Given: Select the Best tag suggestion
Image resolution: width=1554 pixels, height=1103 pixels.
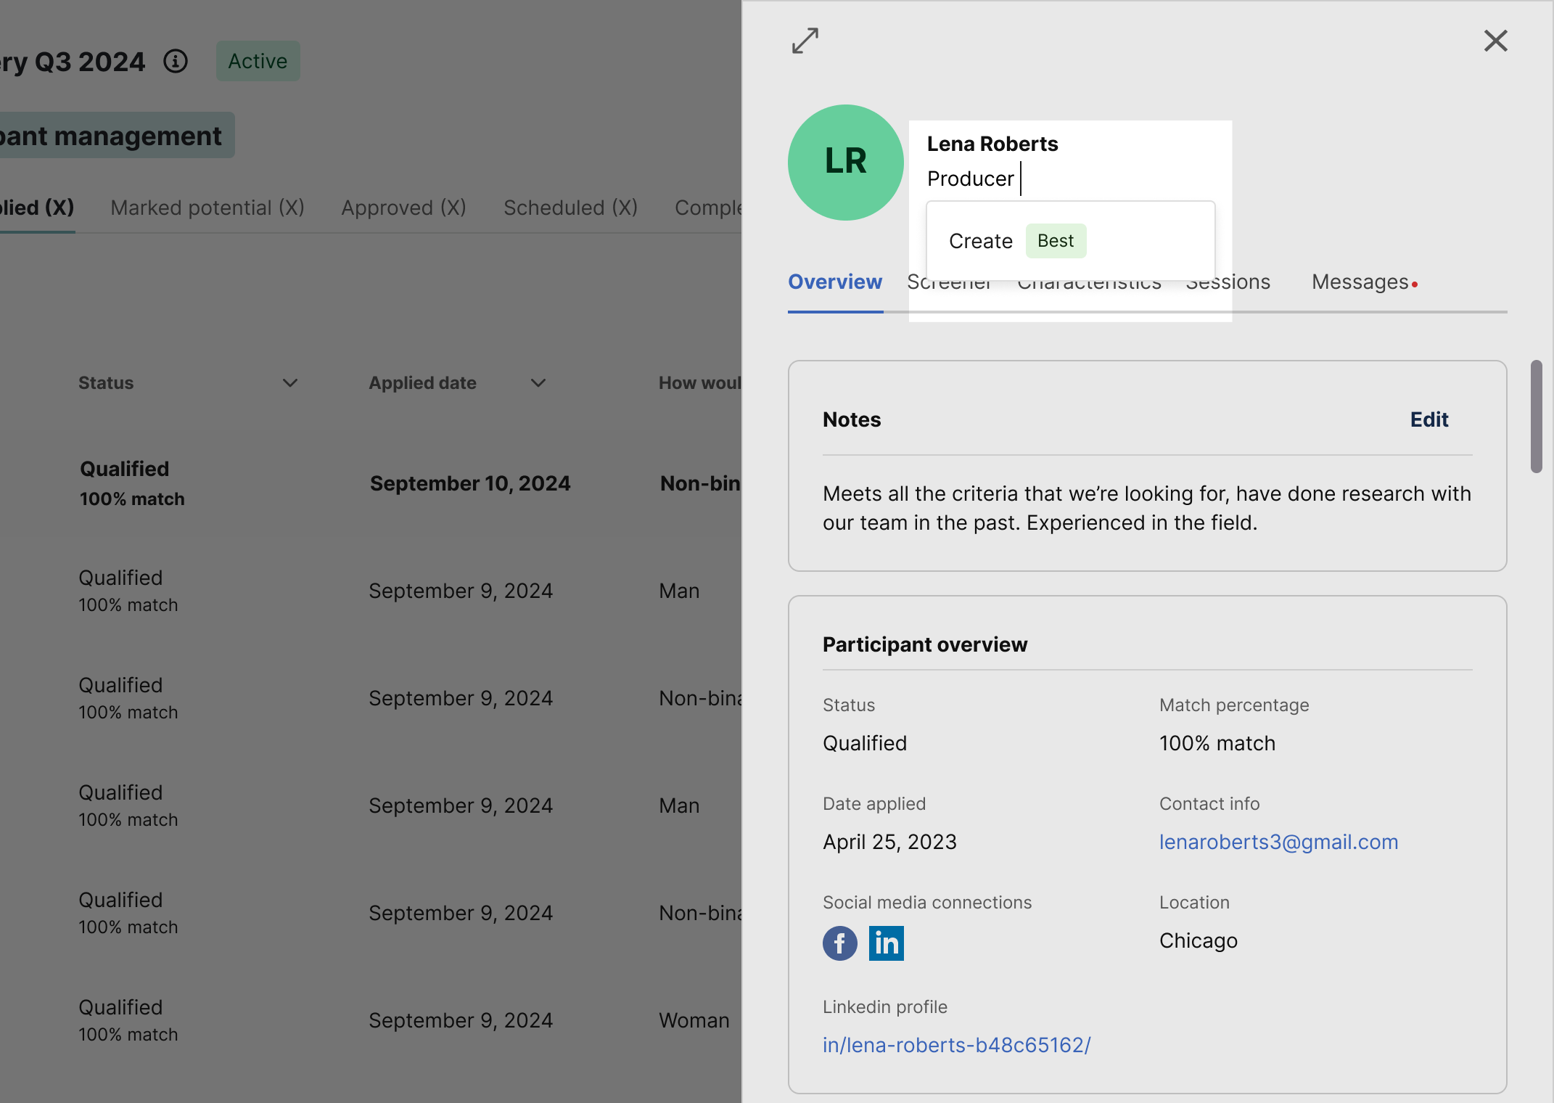Looking at the screenshot, I should coord(1056,241).
